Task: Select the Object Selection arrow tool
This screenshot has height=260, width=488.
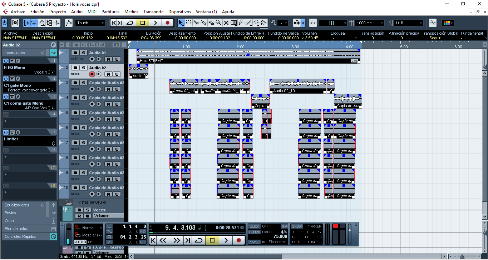Action: (x=182, y=23)
